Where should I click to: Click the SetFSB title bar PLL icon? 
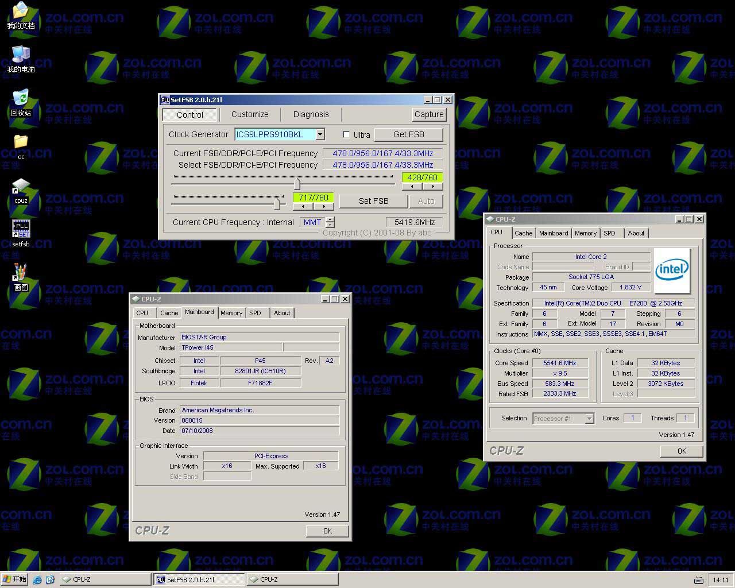165,100
